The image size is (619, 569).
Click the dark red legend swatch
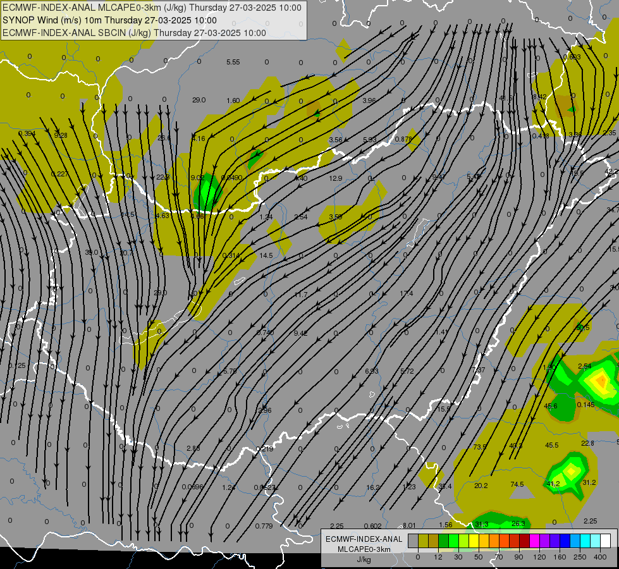click(524, 541)
